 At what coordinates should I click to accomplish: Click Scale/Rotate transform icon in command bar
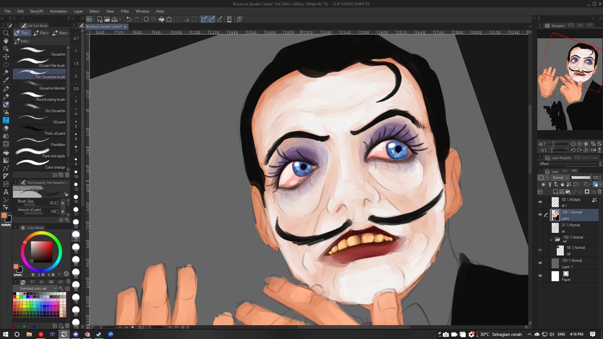tap(169, 19)
